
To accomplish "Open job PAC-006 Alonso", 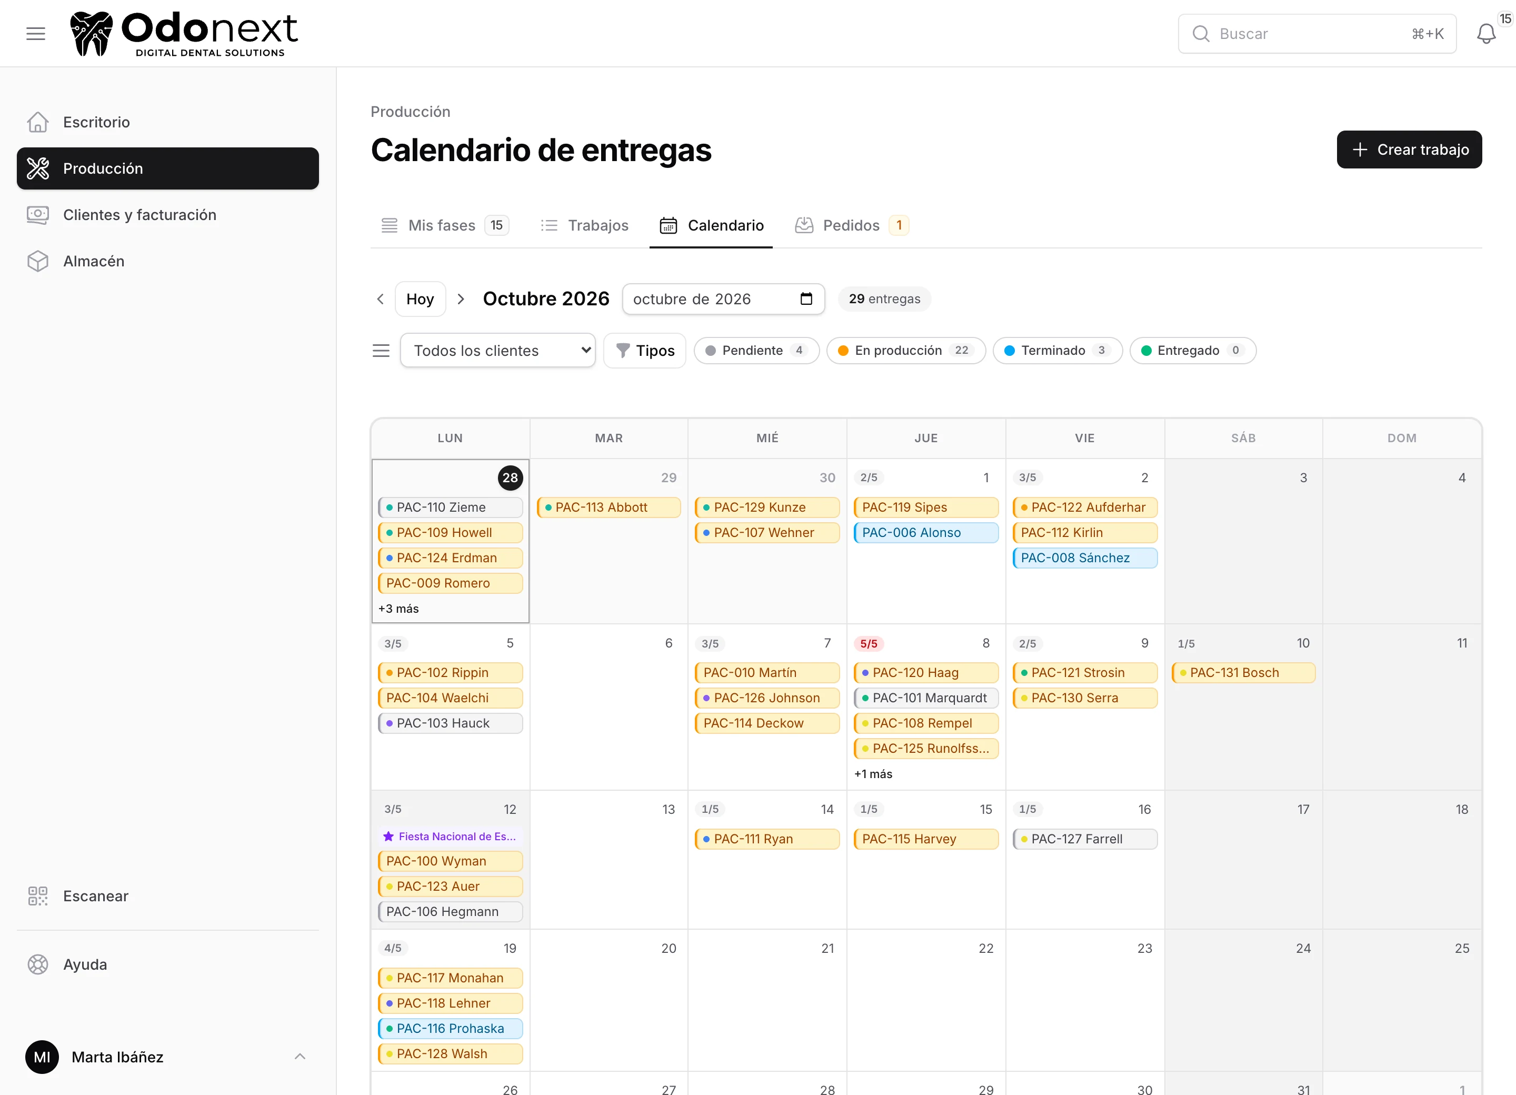I will click(926, 533).
